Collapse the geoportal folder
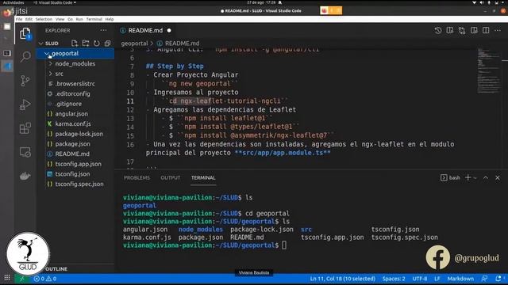508x285 pixels. tap(47, 53)
